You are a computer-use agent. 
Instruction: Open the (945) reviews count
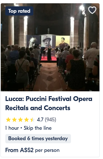(50, 120)
